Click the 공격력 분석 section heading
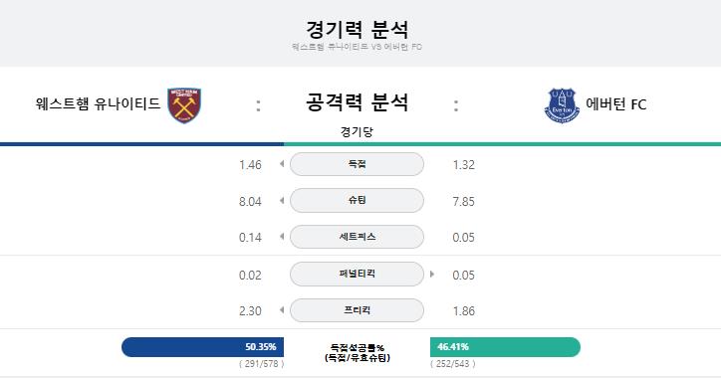721x378 pixels. click(357, 102)
